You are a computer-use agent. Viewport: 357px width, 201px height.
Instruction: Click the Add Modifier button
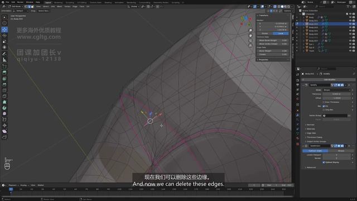click(x=329, y=80)
